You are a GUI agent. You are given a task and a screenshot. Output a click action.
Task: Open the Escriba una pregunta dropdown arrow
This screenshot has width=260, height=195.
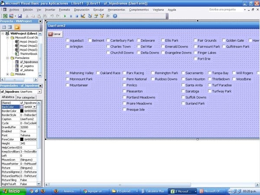tap(245, 10)
